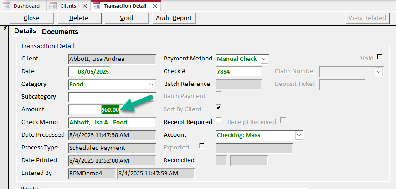Open the Dashboard tab
This screenshot has width=396, height=189.
[26, 6]
